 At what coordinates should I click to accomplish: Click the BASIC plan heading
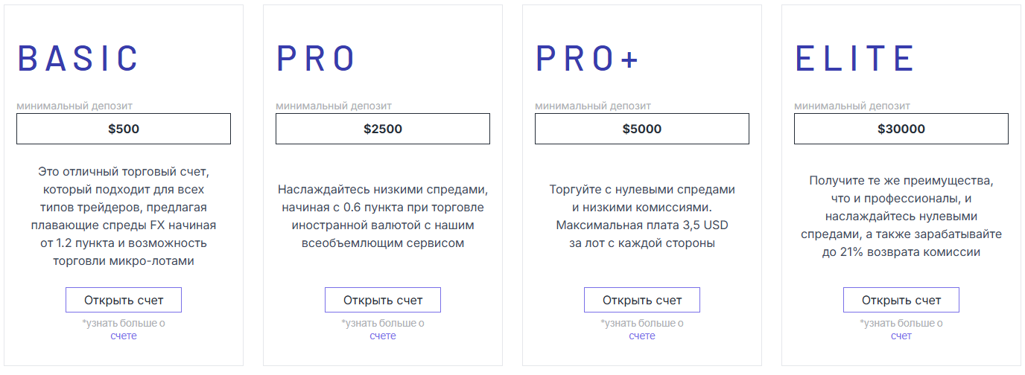[78, 59]
